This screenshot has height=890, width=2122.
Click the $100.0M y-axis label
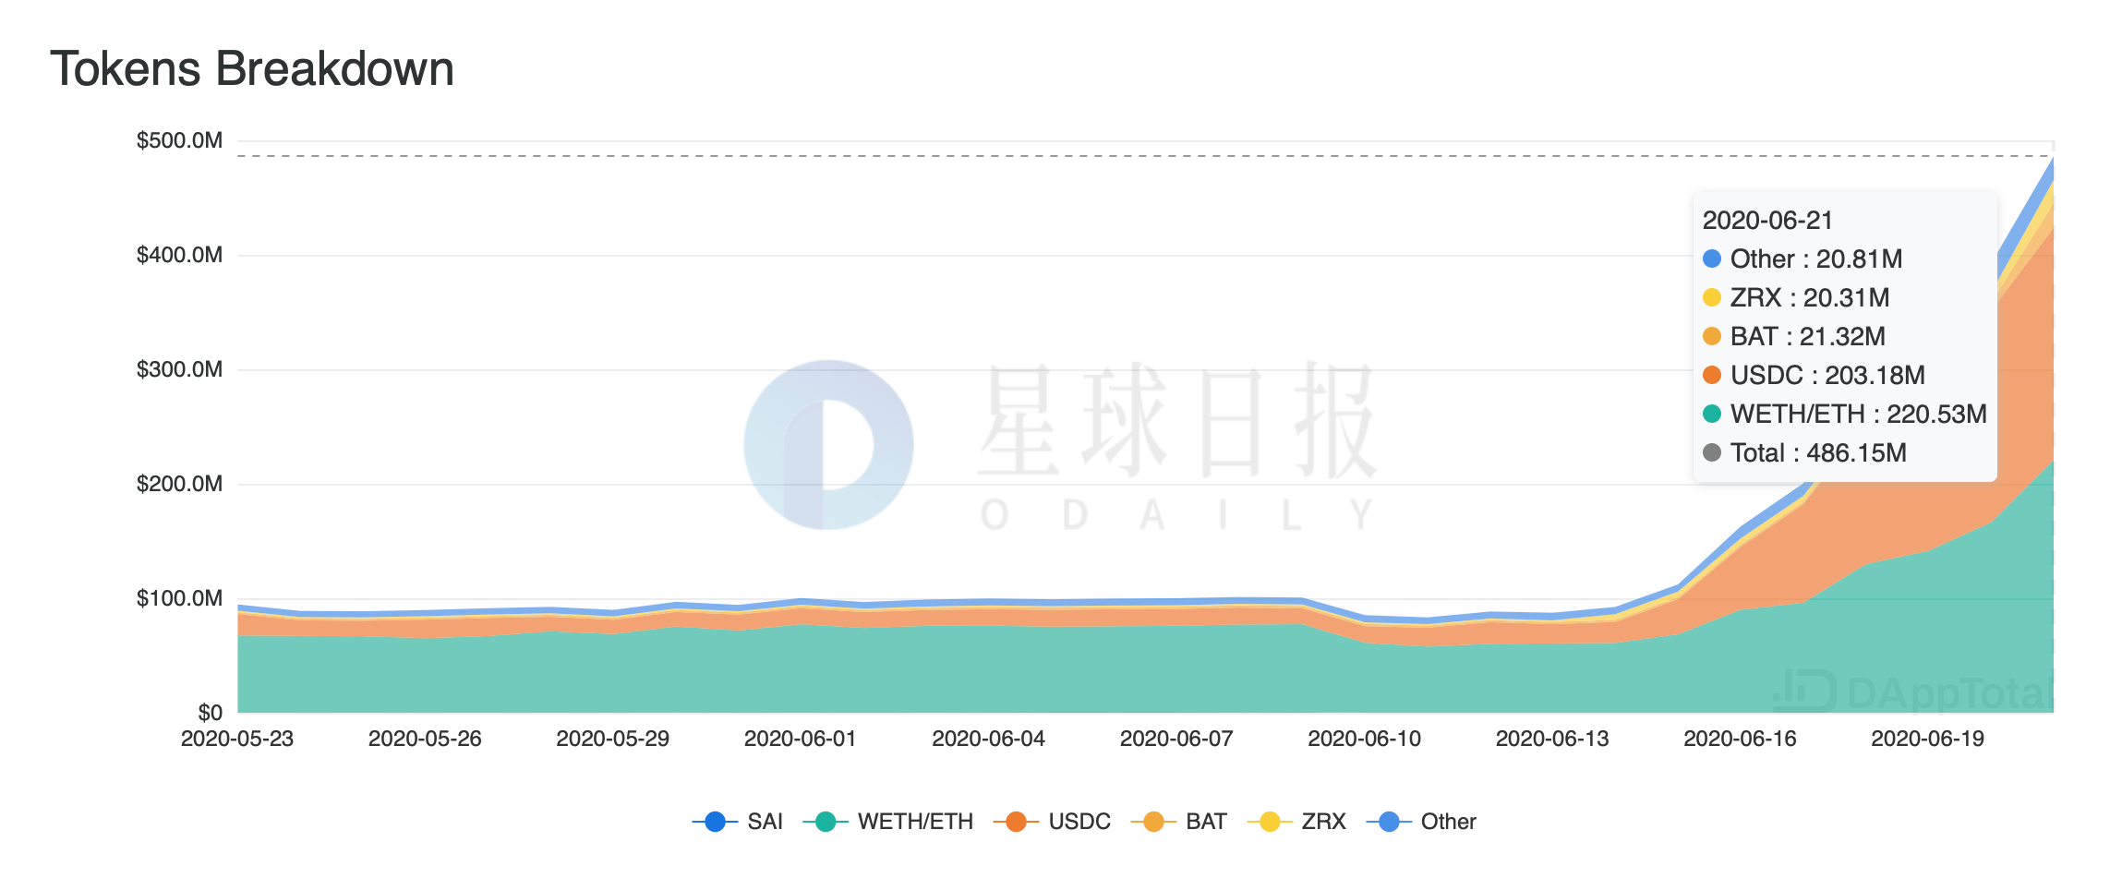coord(179,598)
